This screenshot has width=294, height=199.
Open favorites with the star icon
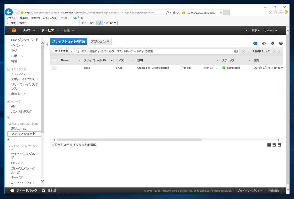[x=276, y=12]
